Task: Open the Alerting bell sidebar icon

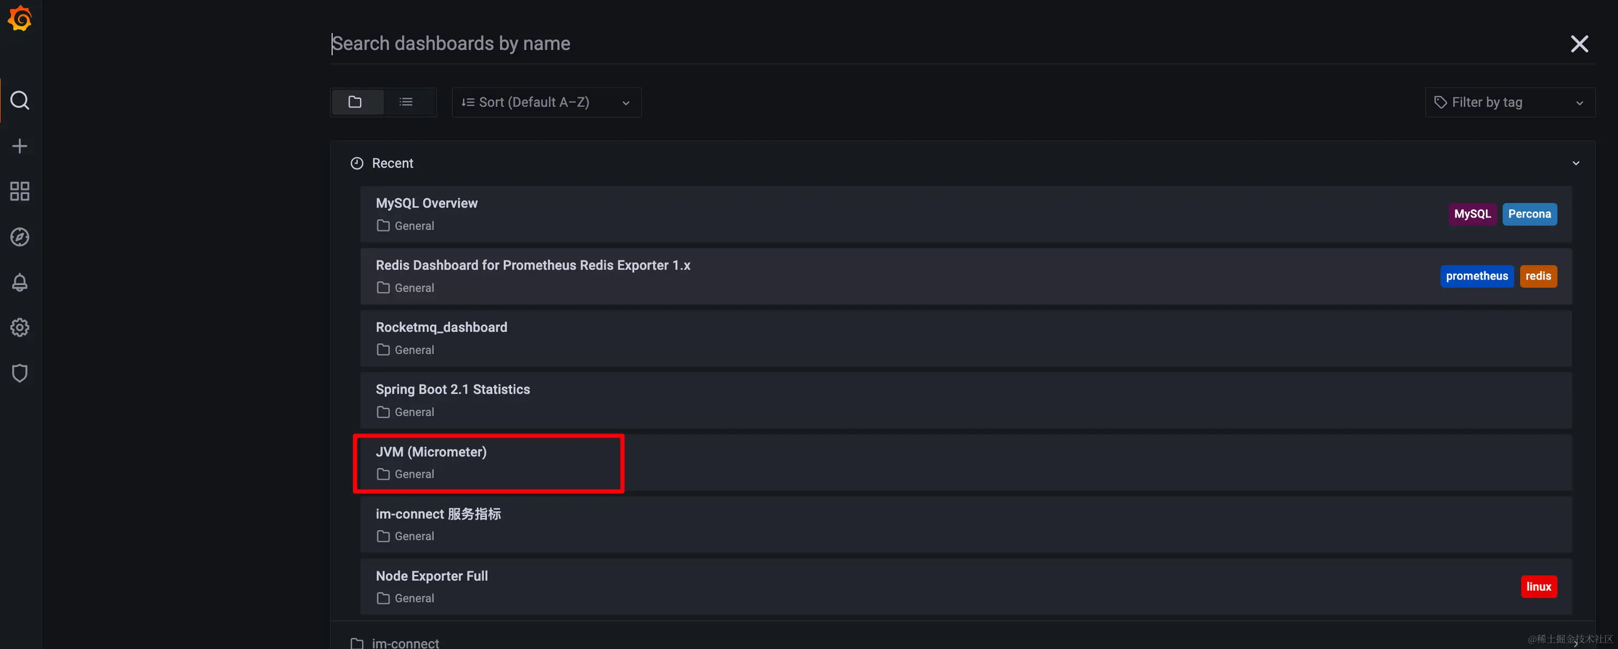Action: point(19,282)
